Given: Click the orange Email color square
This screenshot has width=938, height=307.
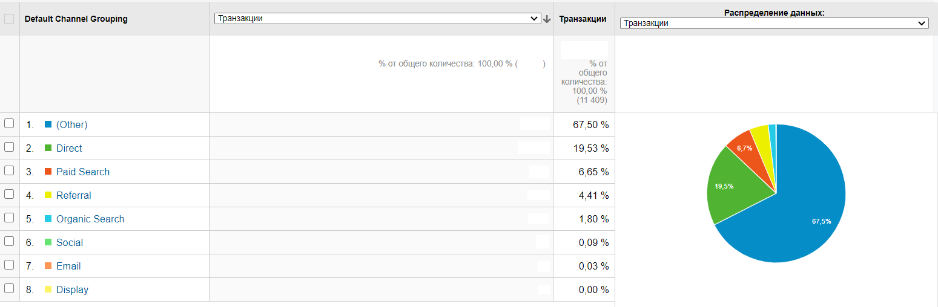Looking at the screenshot, I should (48, 266).
